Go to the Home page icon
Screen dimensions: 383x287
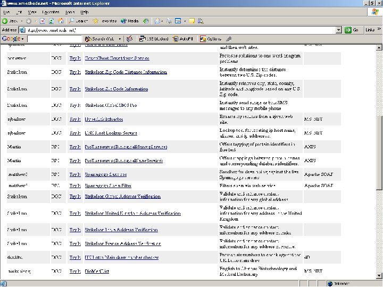click(x=61, y=21)
